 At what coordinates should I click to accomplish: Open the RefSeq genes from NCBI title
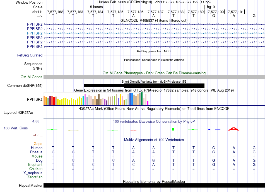[154, 51]
